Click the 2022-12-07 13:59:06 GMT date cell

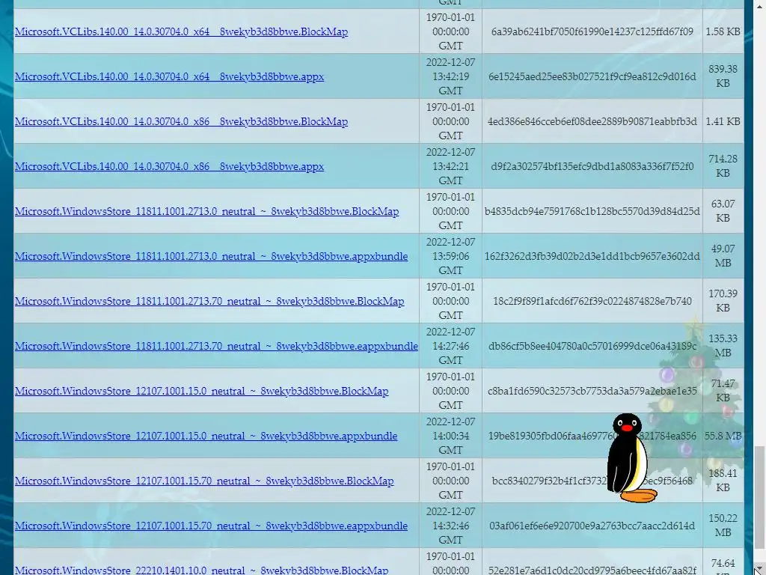tap(450, 257)
